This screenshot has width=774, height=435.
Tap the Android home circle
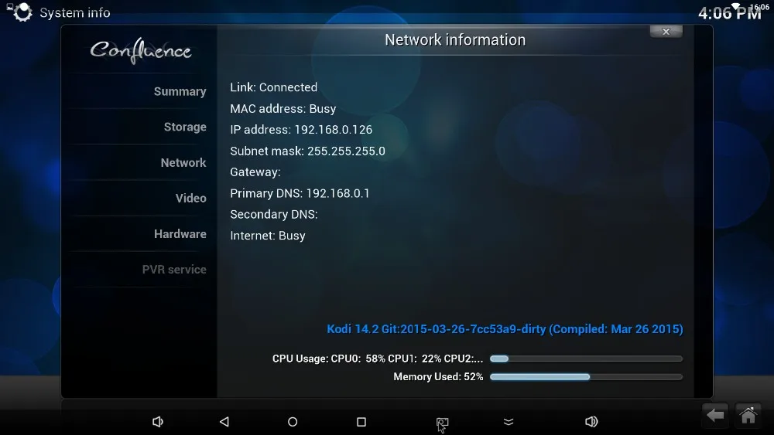click(293, 422)
